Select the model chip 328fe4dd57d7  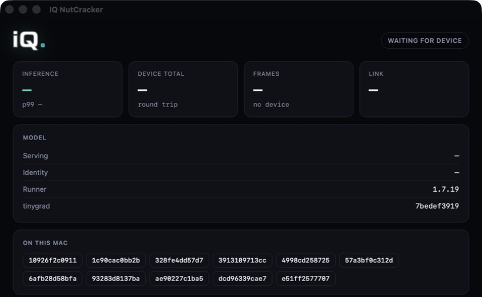pos(179,261)
